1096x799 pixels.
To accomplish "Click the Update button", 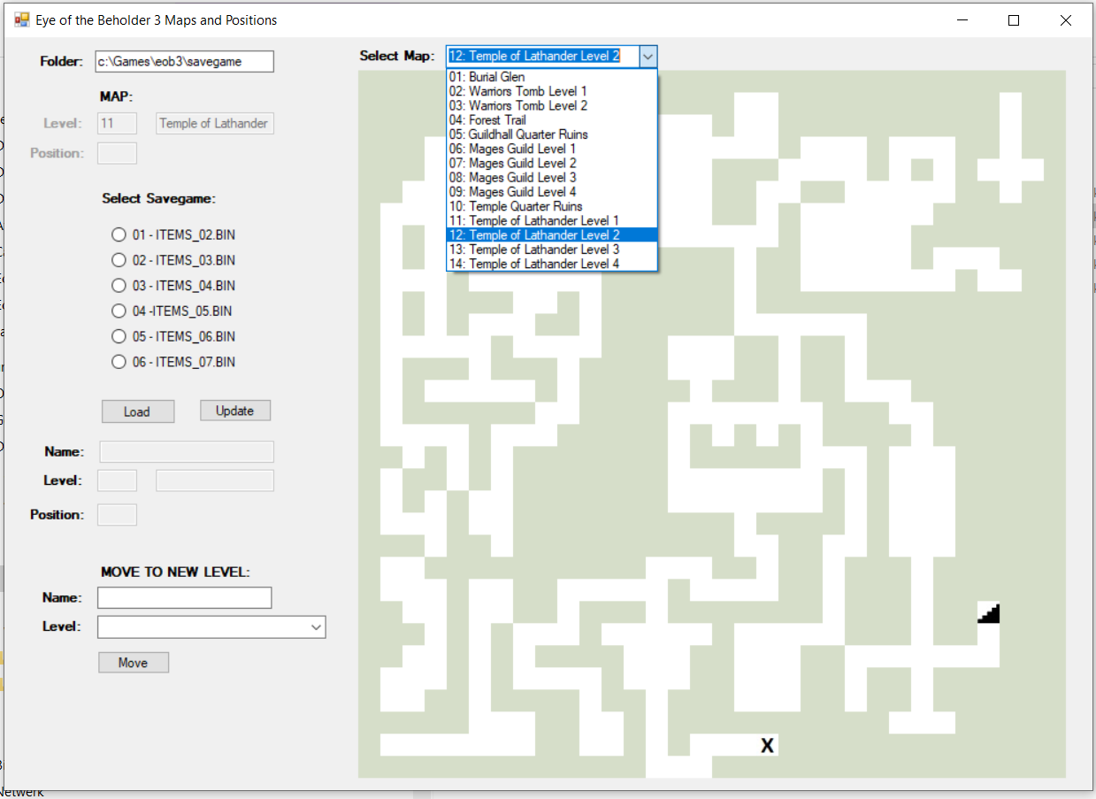I will point(234,411).
